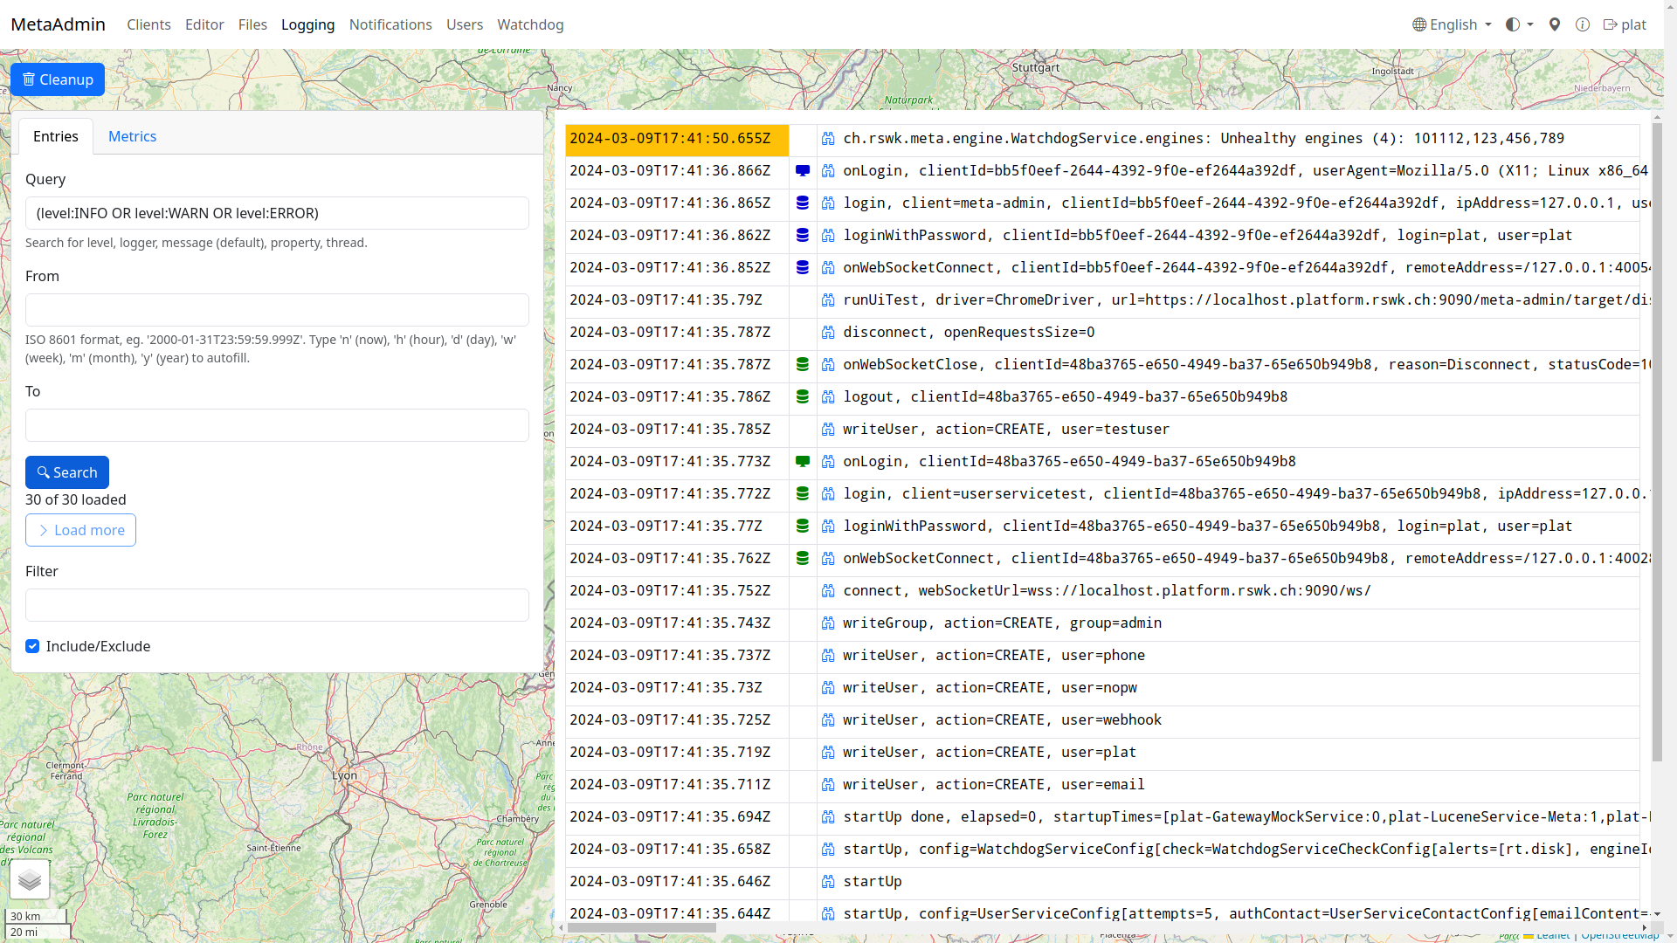Click the globe icon beside English

[1419, 24]
